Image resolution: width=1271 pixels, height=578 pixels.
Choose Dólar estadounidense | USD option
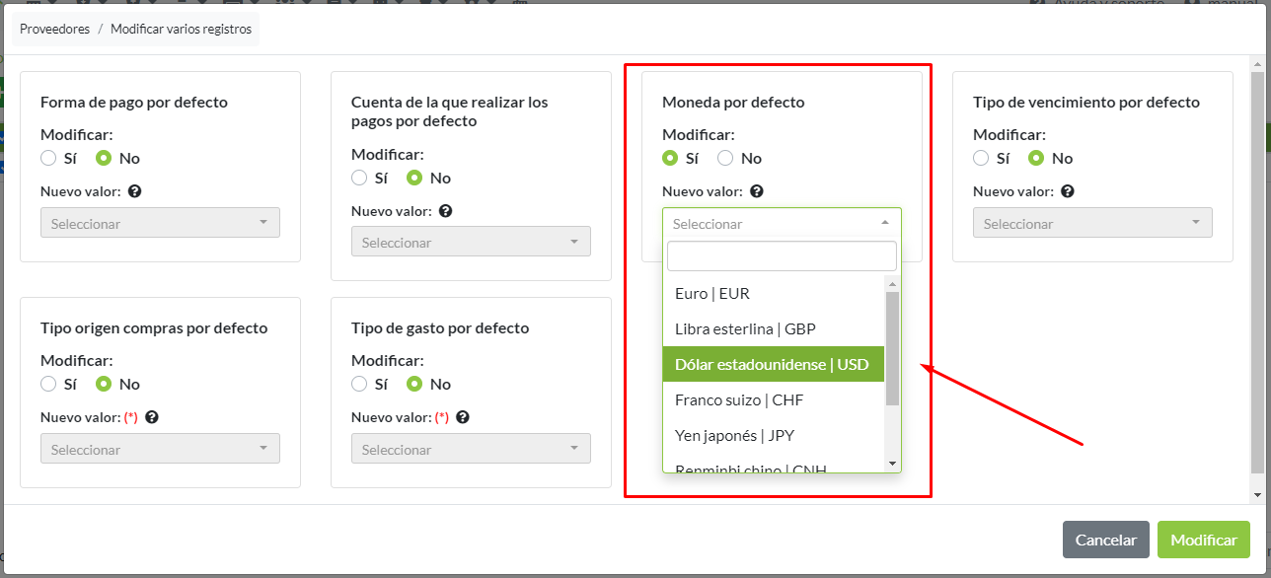(772, 364)
